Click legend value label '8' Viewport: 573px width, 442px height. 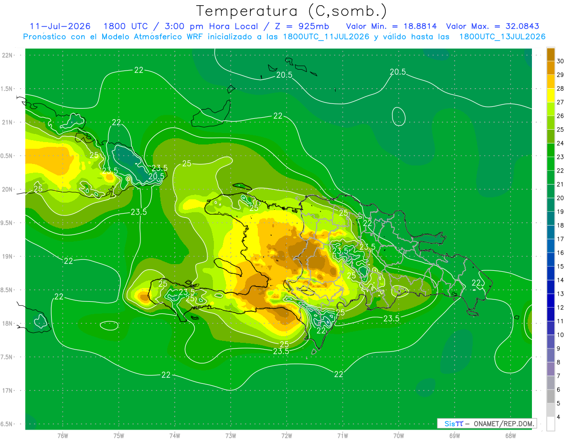559,362
